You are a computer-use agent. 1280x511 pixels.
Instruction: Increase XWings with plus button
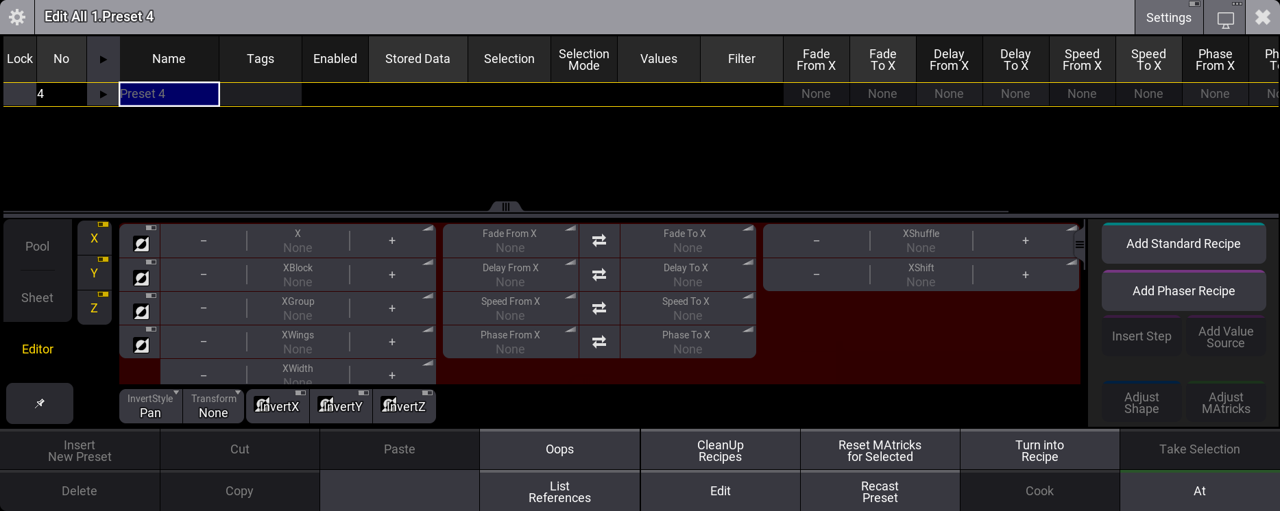coord(392,342)
